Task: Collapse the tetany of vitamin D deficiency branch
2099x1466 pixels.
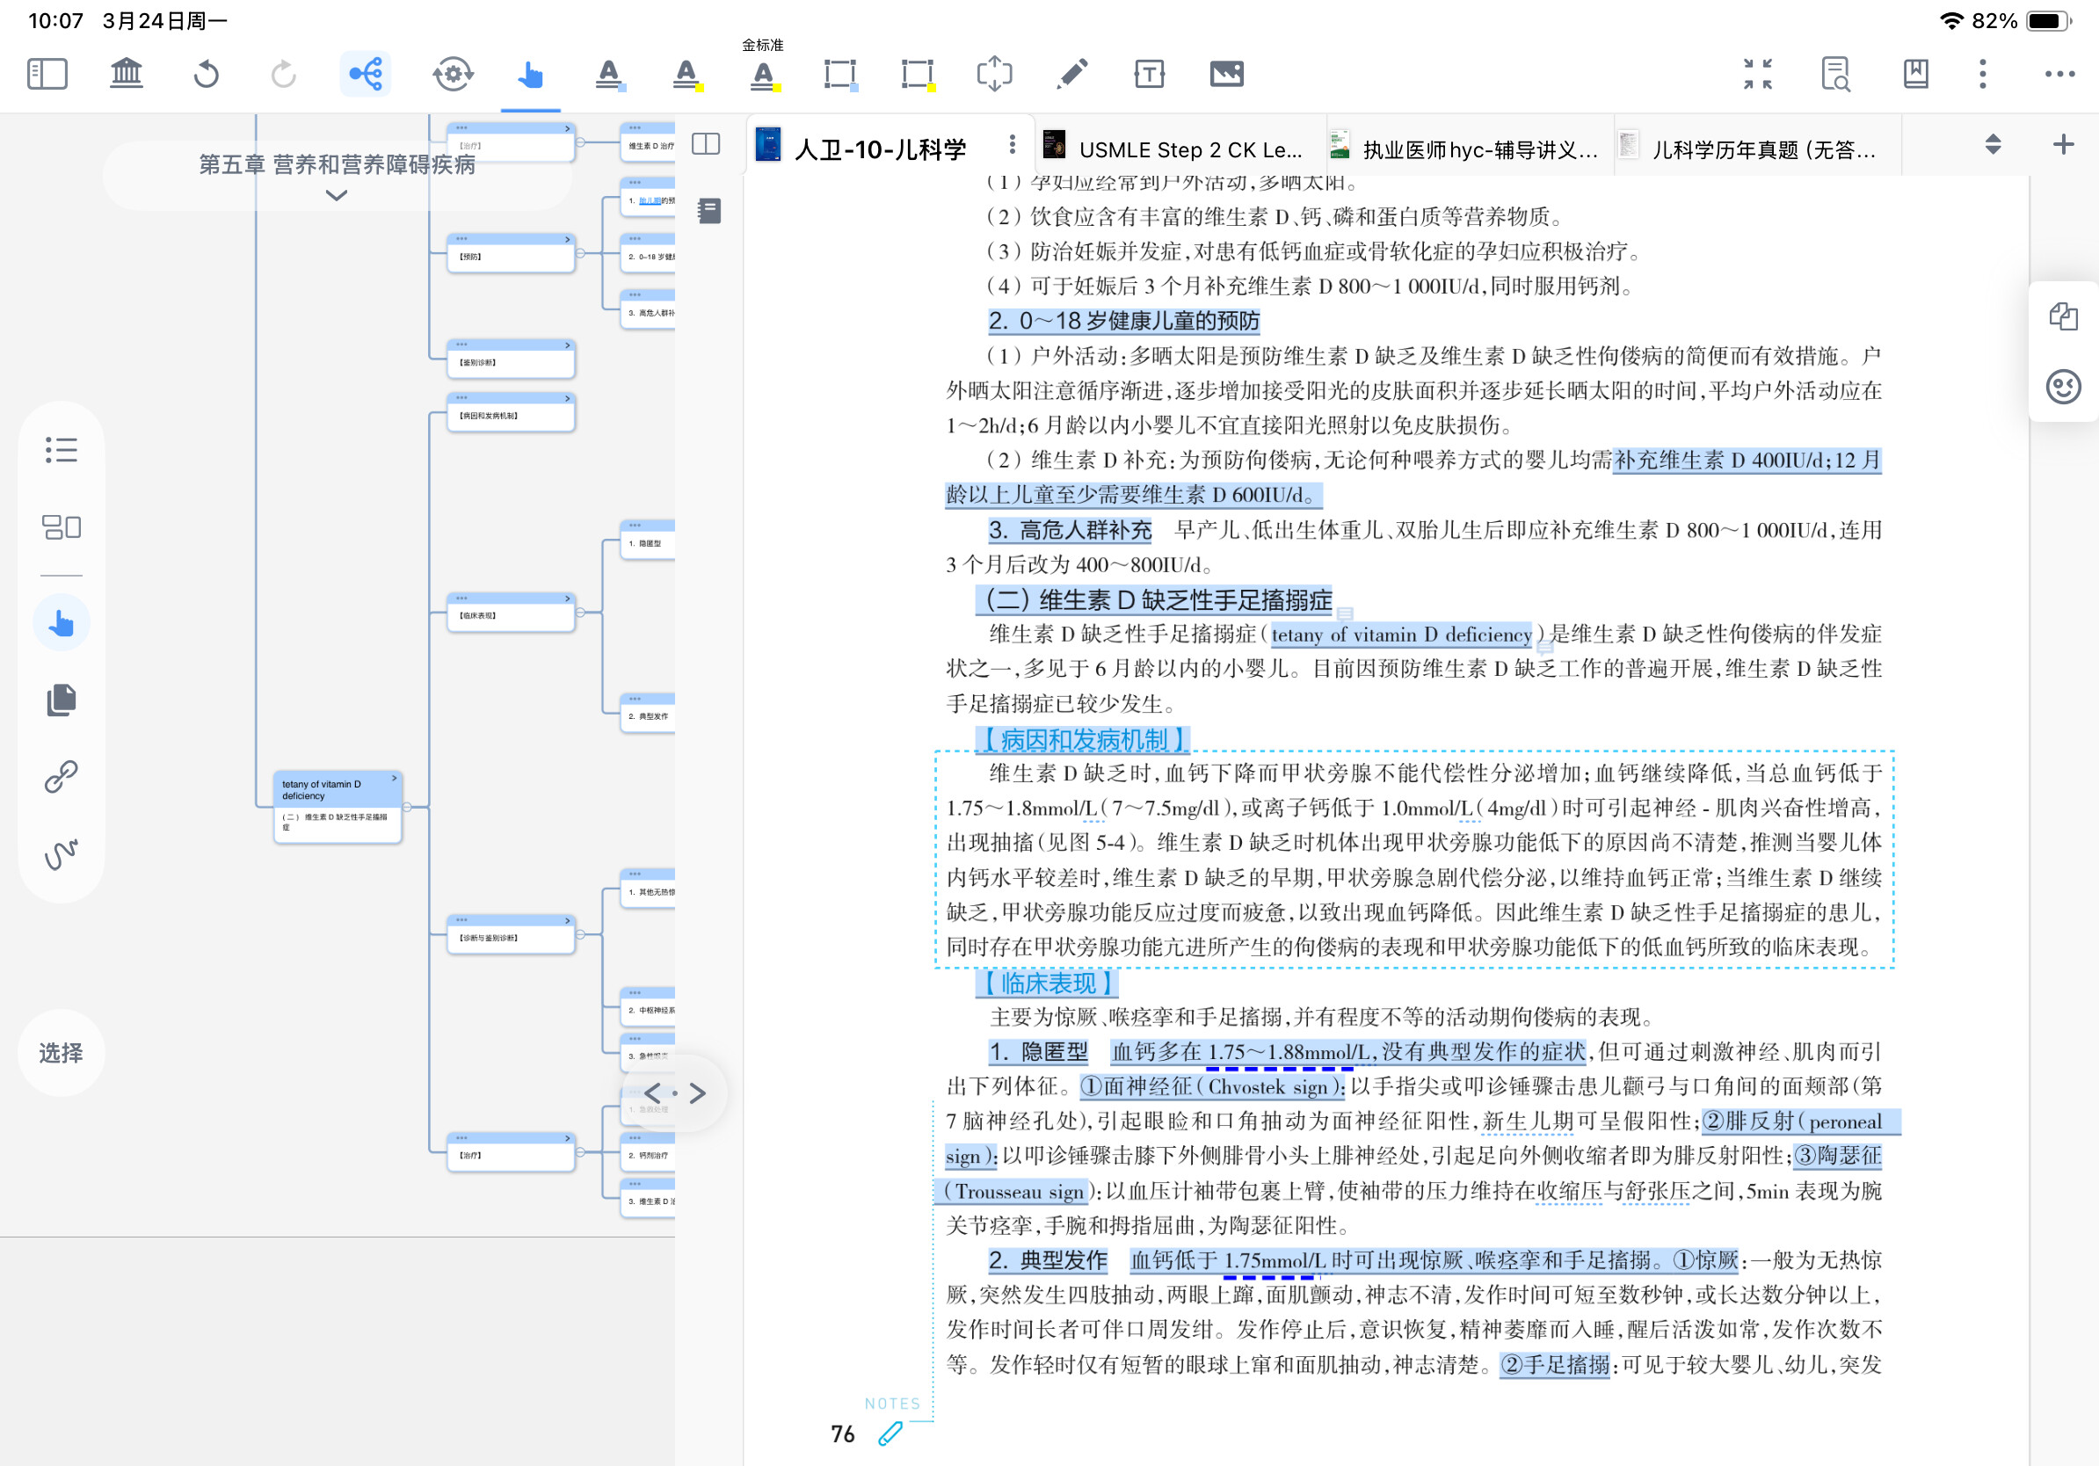Action: coord(407,807)
